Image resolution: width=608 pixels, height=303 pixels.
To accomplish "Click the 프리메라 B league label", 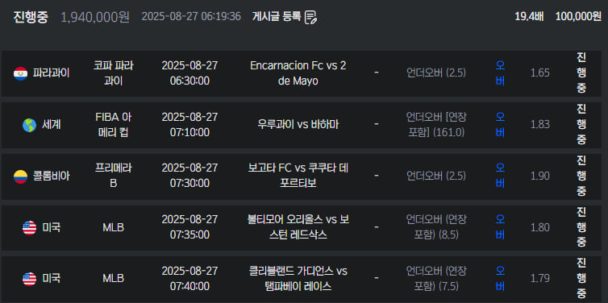I will [113, 176].
